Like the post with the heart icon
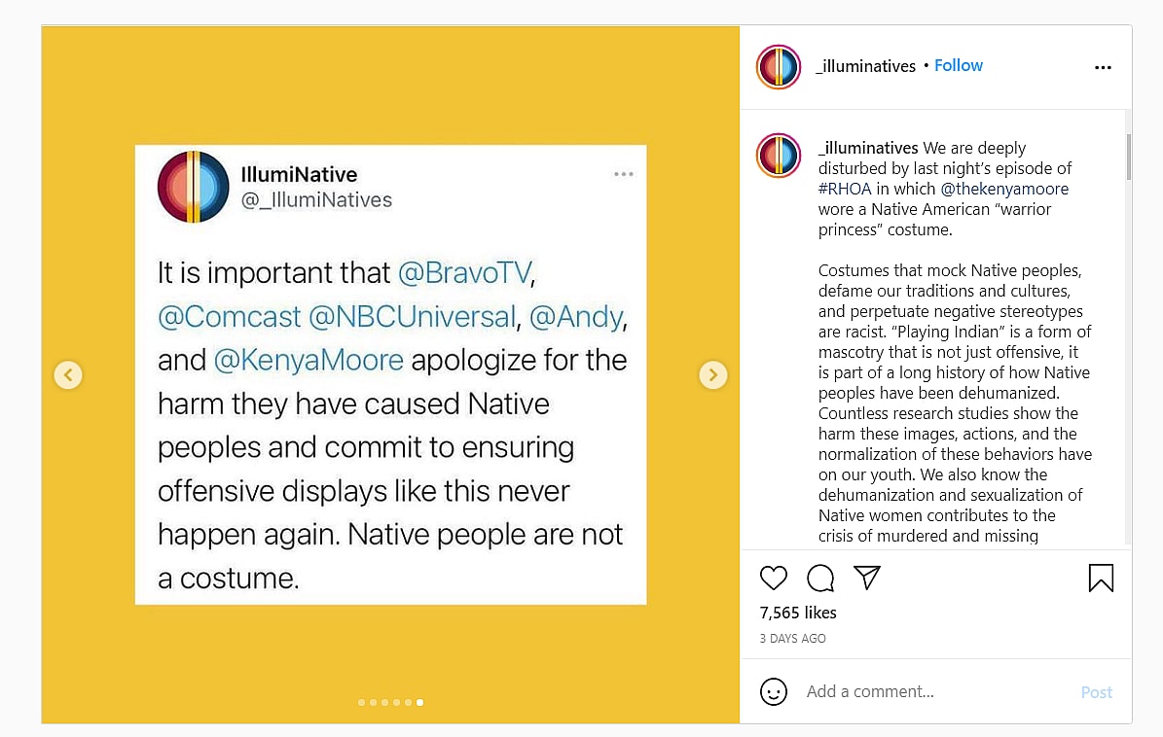This screenshot has width=1163, height=737. [774, 579]
